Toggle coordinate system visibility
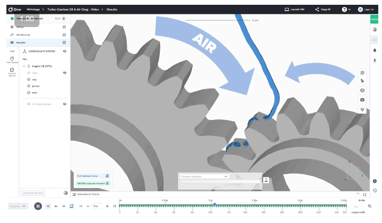This screenshot has height=223, width=382. (64, 52)
